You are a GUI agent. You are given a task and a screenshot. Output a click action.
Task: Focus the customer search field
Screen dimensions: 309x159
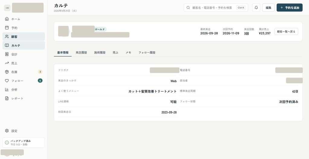pyautogui.click(x=216, y=8)
